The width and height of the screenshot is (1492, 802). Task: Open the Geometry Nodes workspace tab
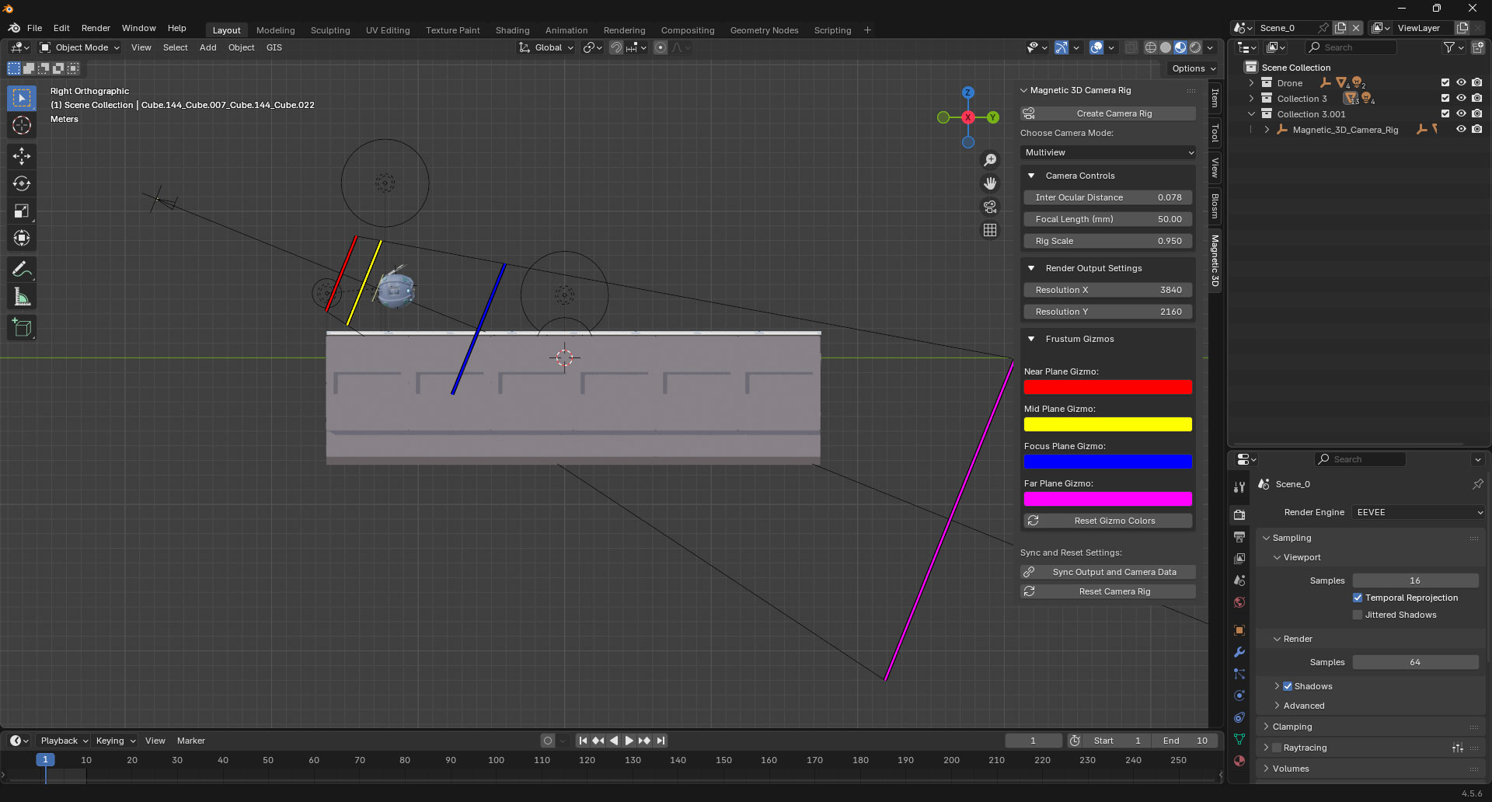click(x=764, y=30)
